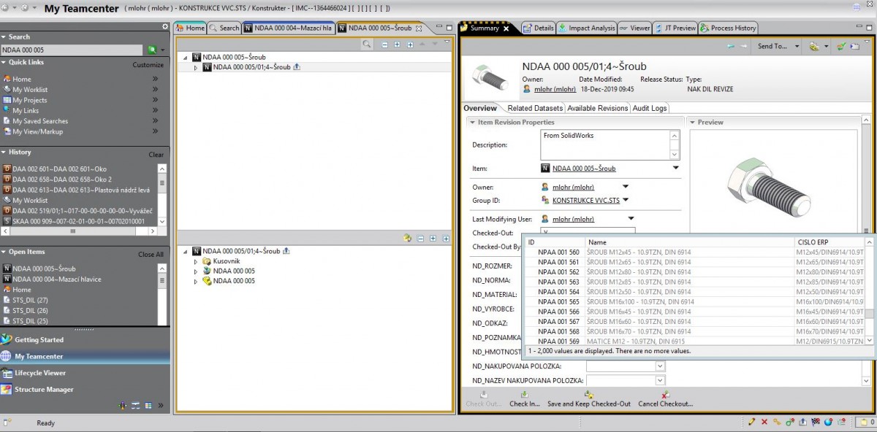The height and width of the screenshot is (432, 877).
Task: Click the N item icon beside NDAA 000 005~Šroub root node
Action: tap(197, 57)
